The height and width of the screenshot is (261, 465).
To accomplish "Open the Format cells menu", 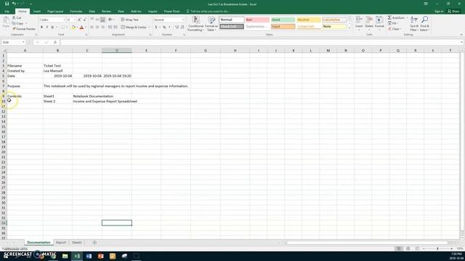I will (379, 24).
